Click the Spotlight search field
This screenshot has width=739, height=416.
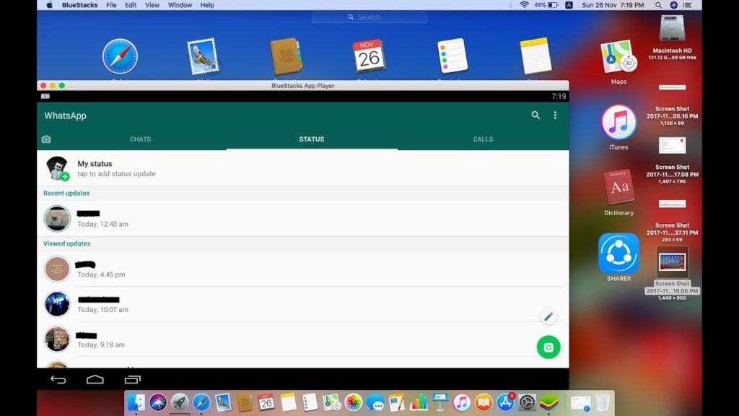pyautogui.click(x=369, y=17)
